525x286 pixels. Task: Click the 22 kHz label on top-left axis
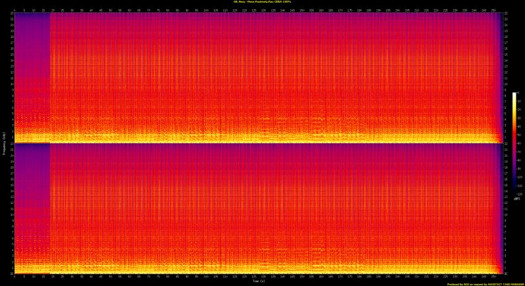(10, 15)
